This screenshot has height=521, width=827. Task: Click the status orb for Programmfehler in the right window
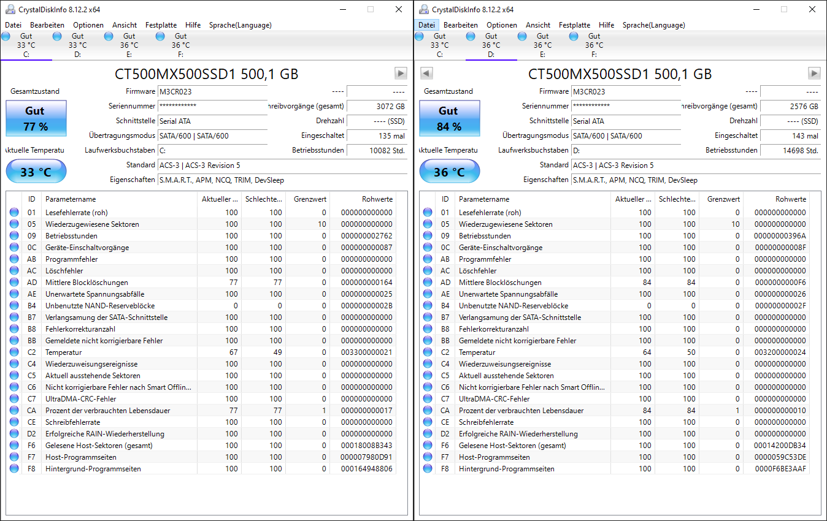pos(428,259)
